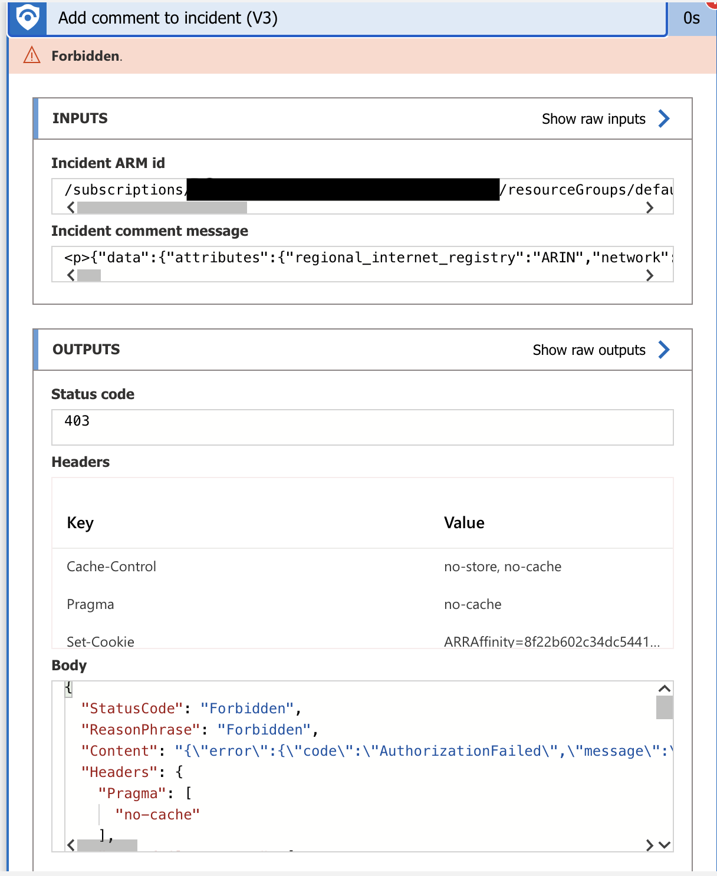
Task: Select the no-store, no-cache header value
Action: [x=503, y=567]
